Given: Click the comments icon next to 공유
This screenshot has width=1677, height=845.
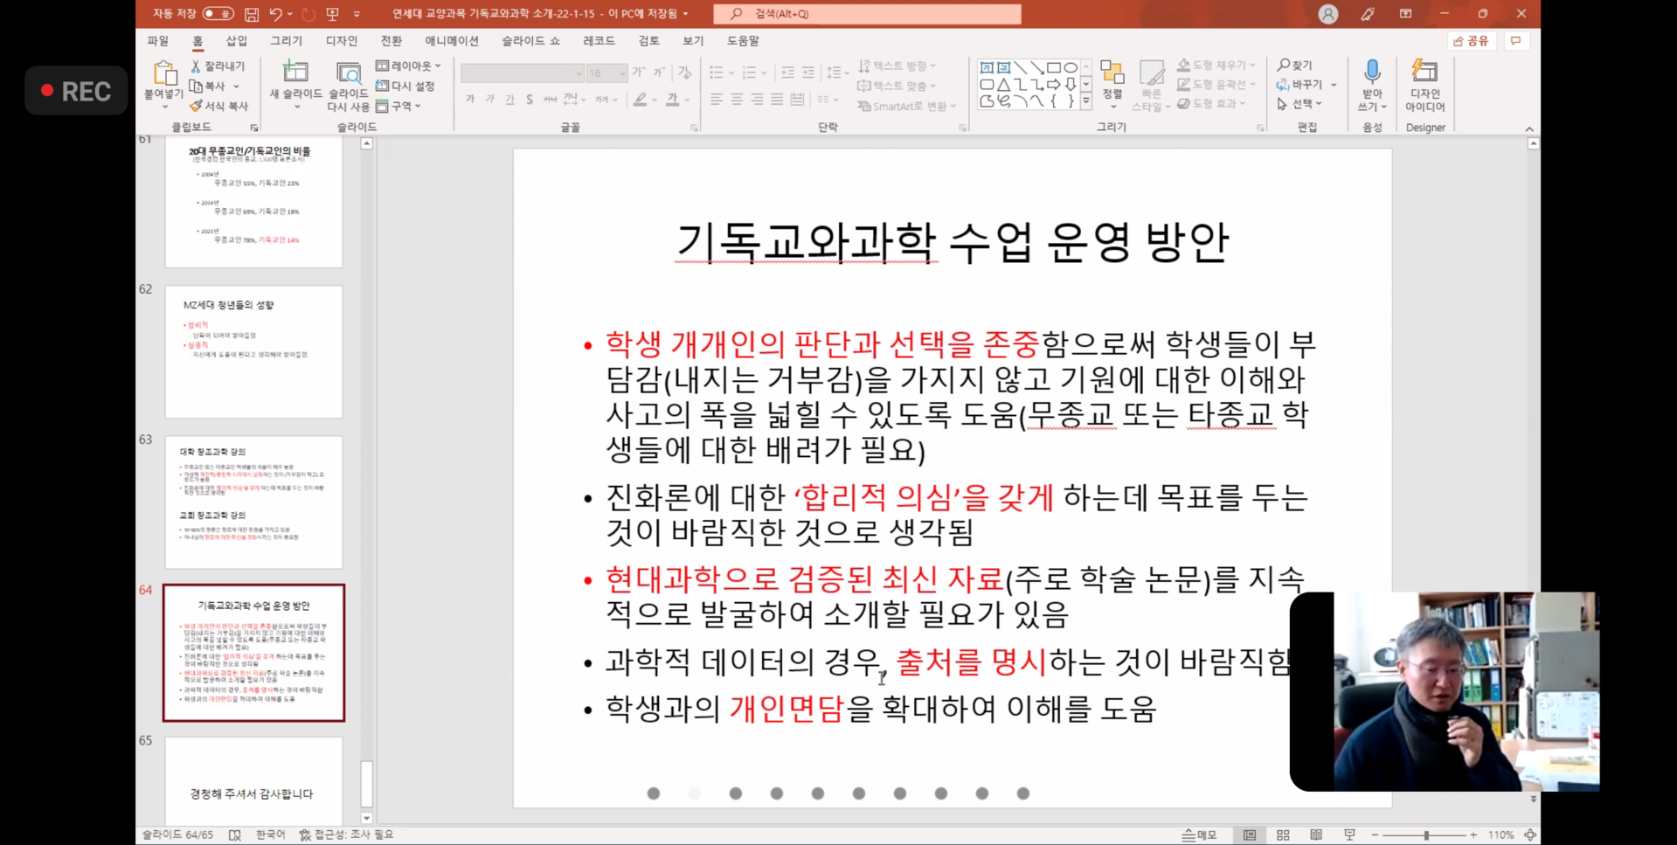Looking at the screenshot, I should pos(1516,41).
